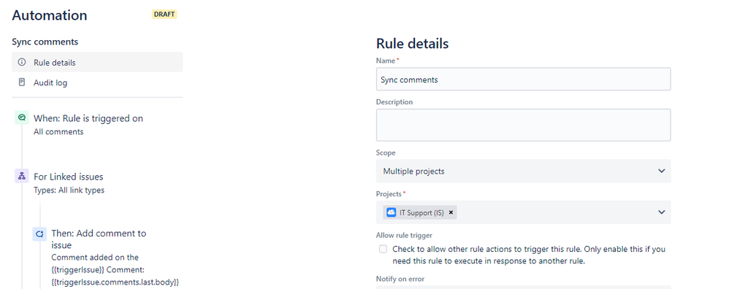Click the Sync comments rule title
This screenshot has width=729, height=289.
(x=45, y=42)
